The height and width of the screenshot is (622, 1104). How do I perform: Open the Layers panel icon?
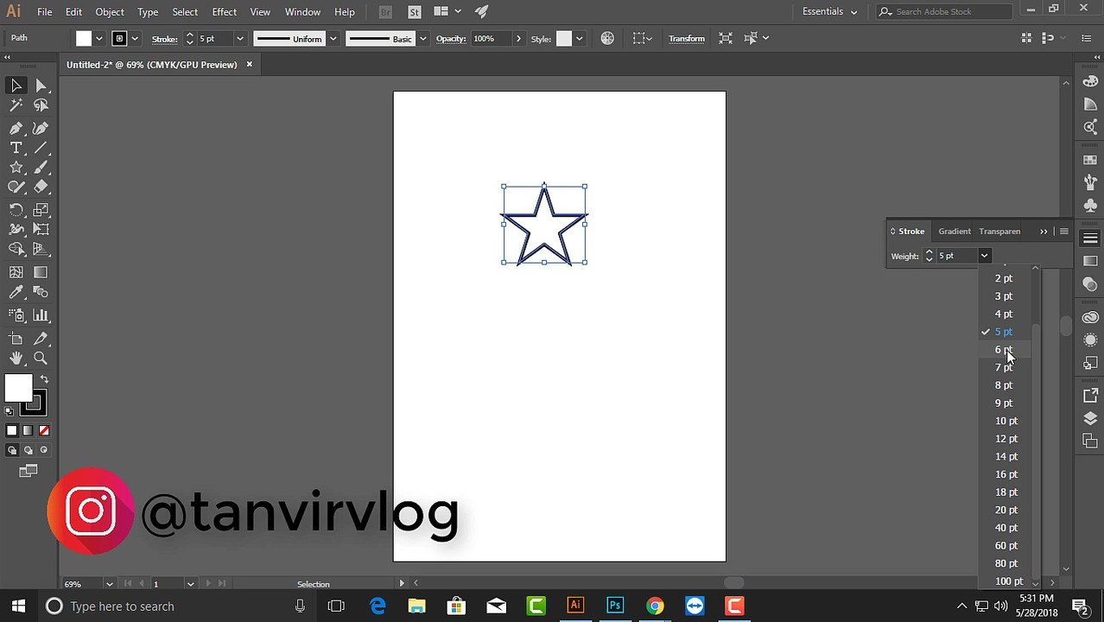[x=1090, y=418]
